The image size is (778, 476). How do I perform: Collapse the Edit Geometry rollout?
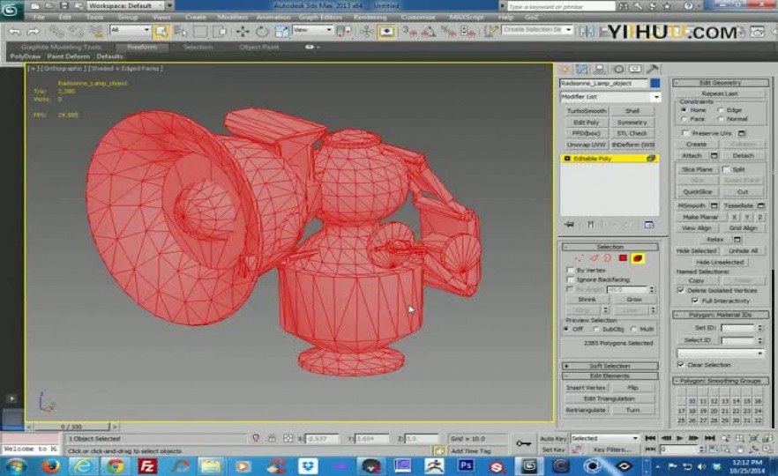tap(721, 83)
